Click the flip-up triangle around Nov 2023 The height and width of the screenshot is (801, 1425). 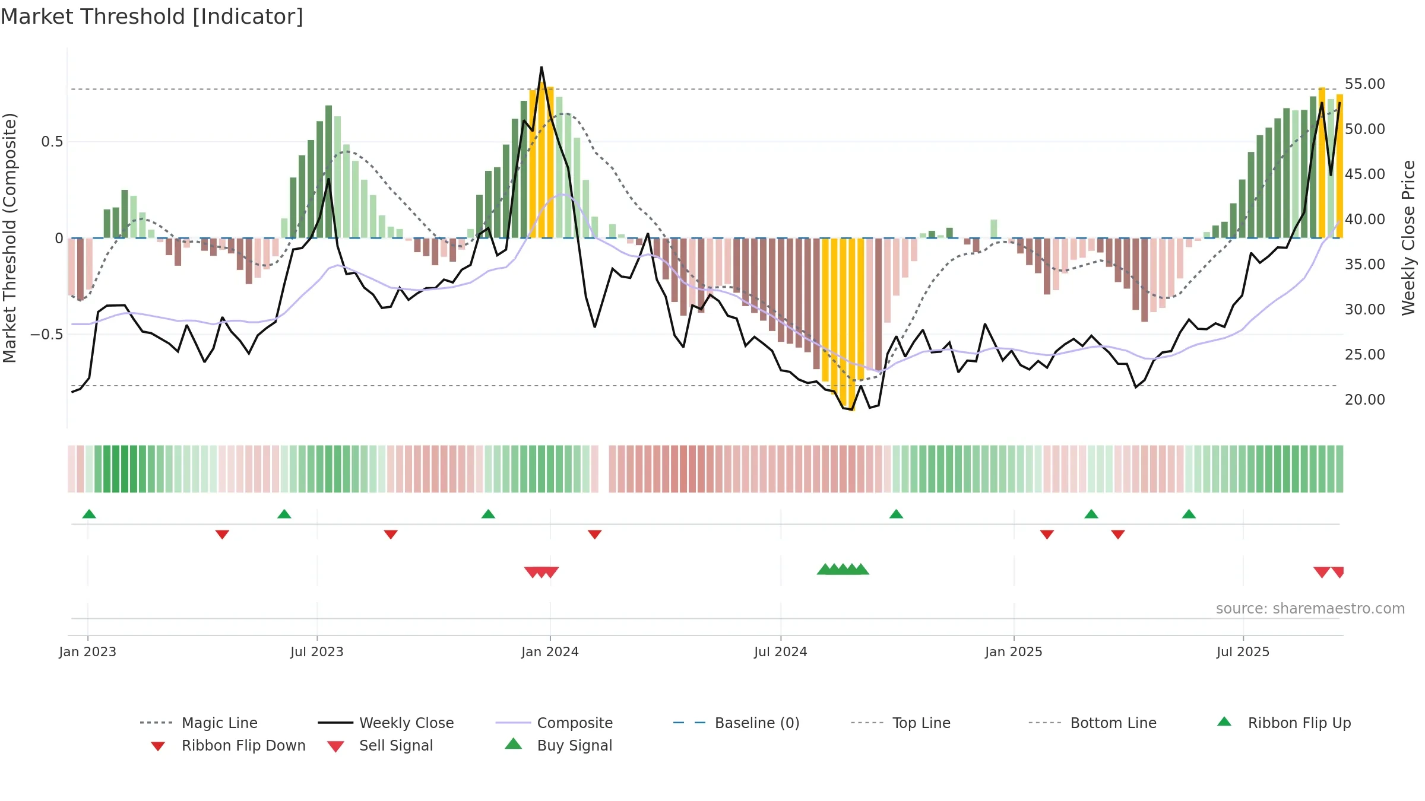488,514
